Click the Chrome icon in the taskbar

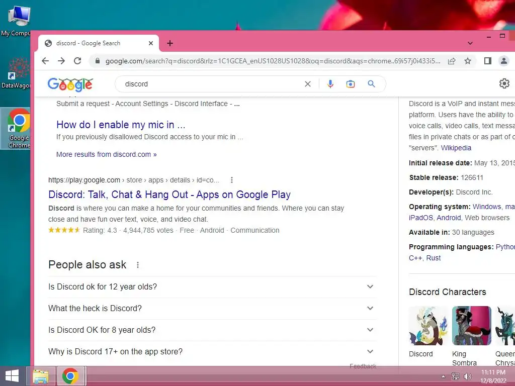click(70, 376)
